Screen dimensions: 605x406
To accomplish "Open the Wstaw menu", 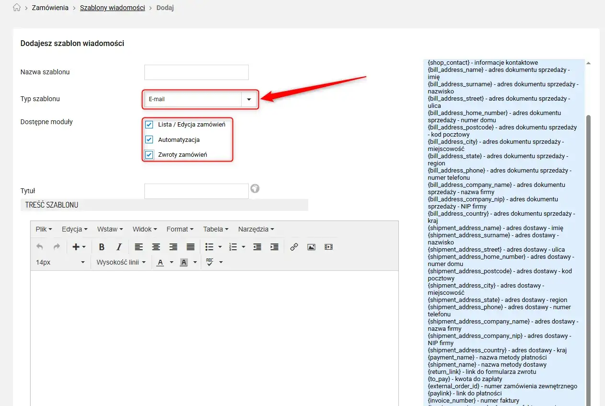I will click(x=110, y=229).
